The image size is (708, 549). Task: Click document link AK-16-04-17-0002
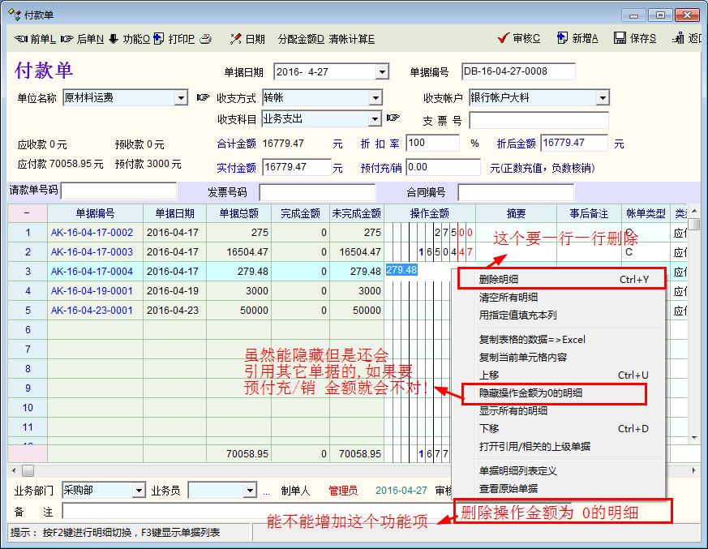click(92, 233)
